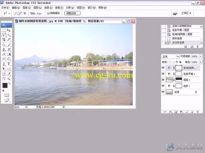Select the Clone Stamp tool
This screenshot has width=205, height=153.
[4, 49]
